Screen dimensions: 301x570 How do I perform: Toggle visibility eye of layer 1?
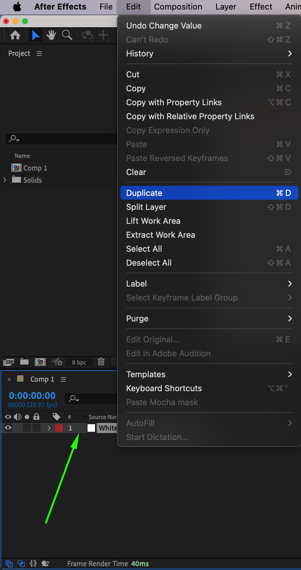coord(8,428)
